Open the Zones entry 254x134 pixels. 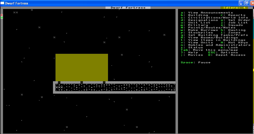click(x=230, y=33)
